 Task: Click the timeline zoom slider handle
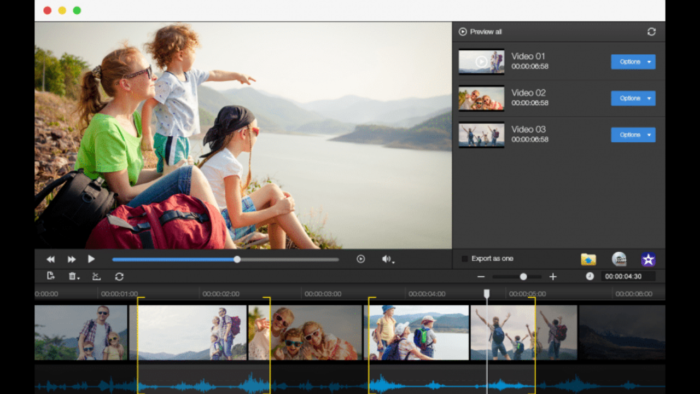pos(523,277)
